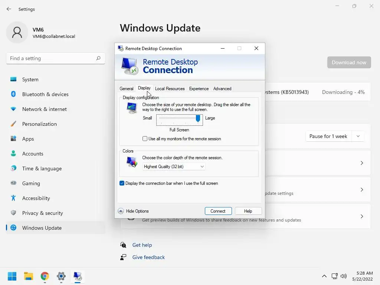
Task: Click the VM6 user avatar
Action: point(17,32)
